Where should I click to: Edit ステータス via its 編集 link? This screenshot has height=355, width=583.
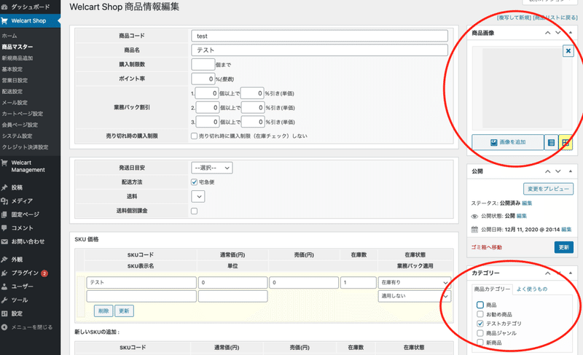coord(527,203)
